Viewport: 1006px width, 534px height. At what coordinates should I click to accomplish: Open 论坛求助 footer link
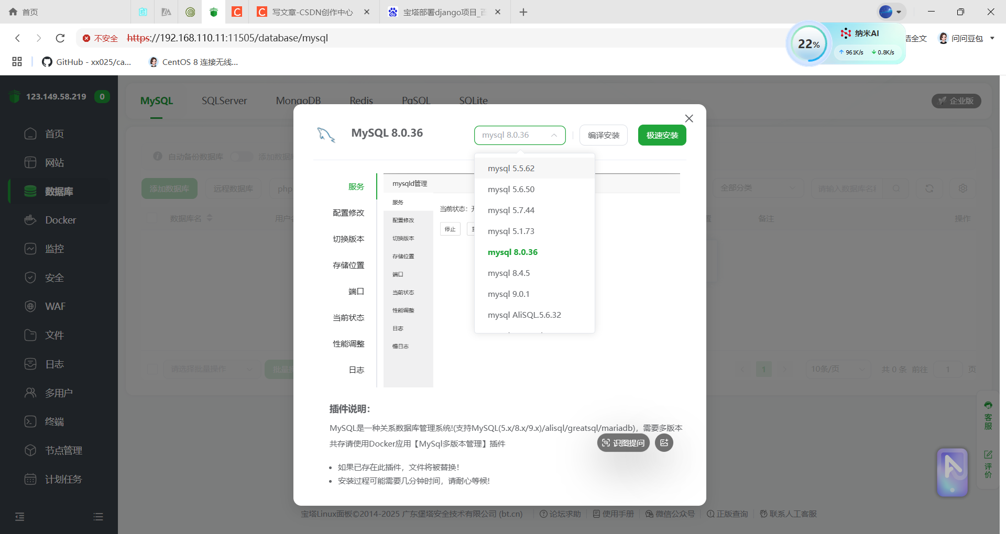[x=560, y=514]
